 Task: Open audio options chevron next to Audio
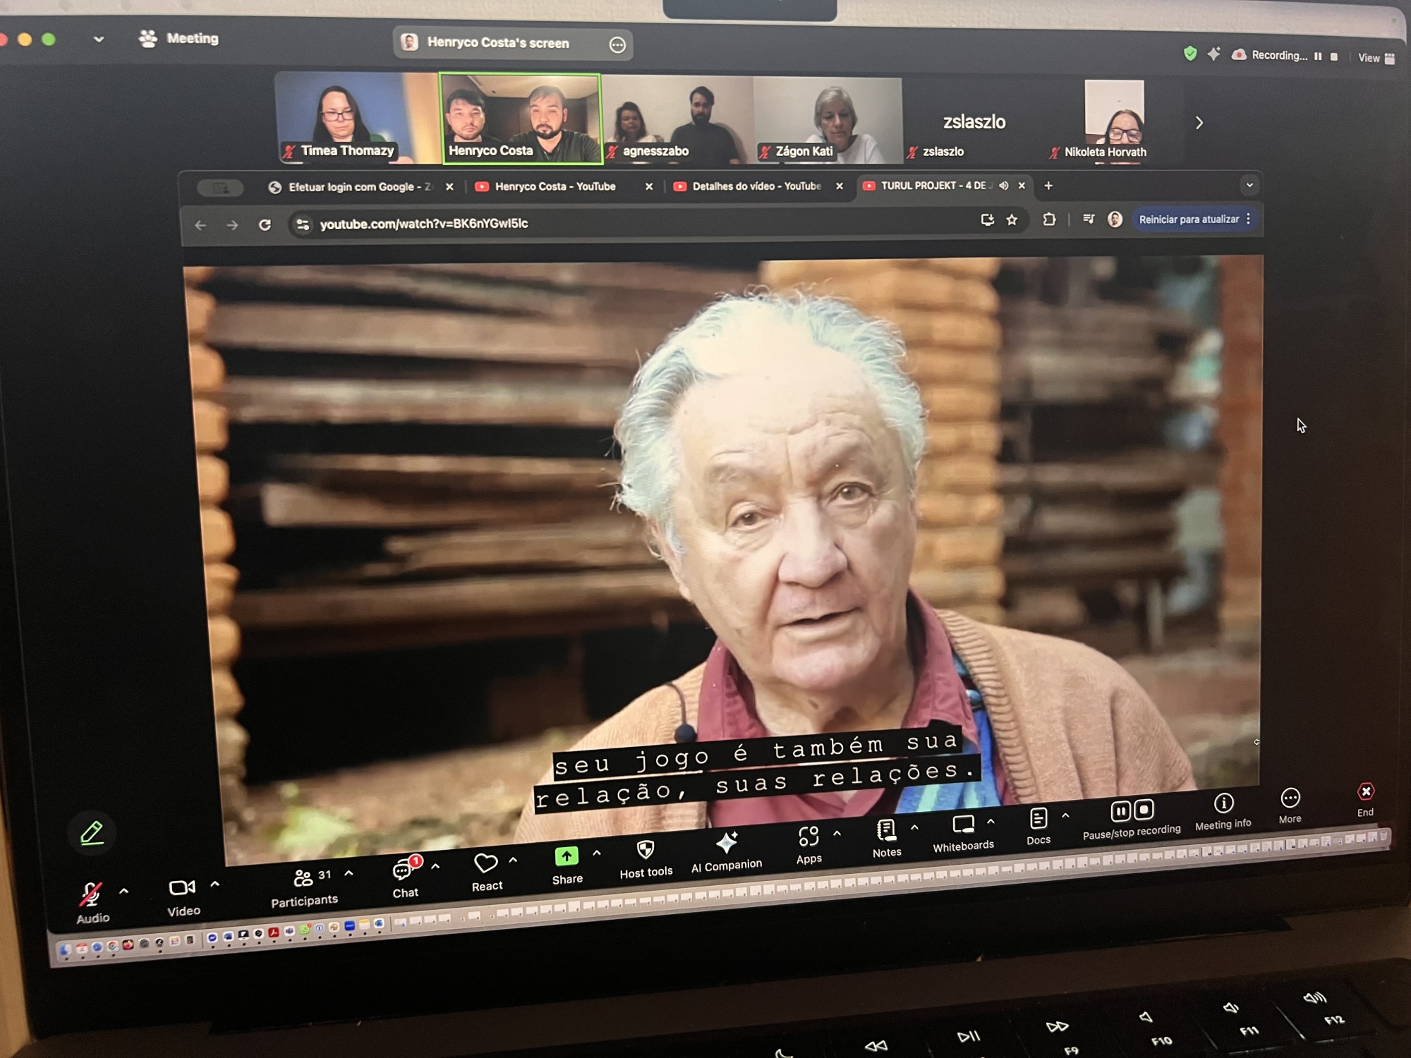pos(124,892)
